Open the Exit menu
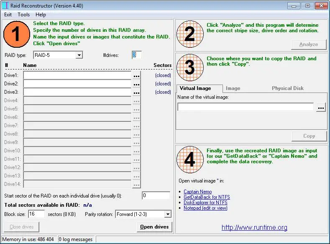The image size is (330, 244). (x=8, y=15)
